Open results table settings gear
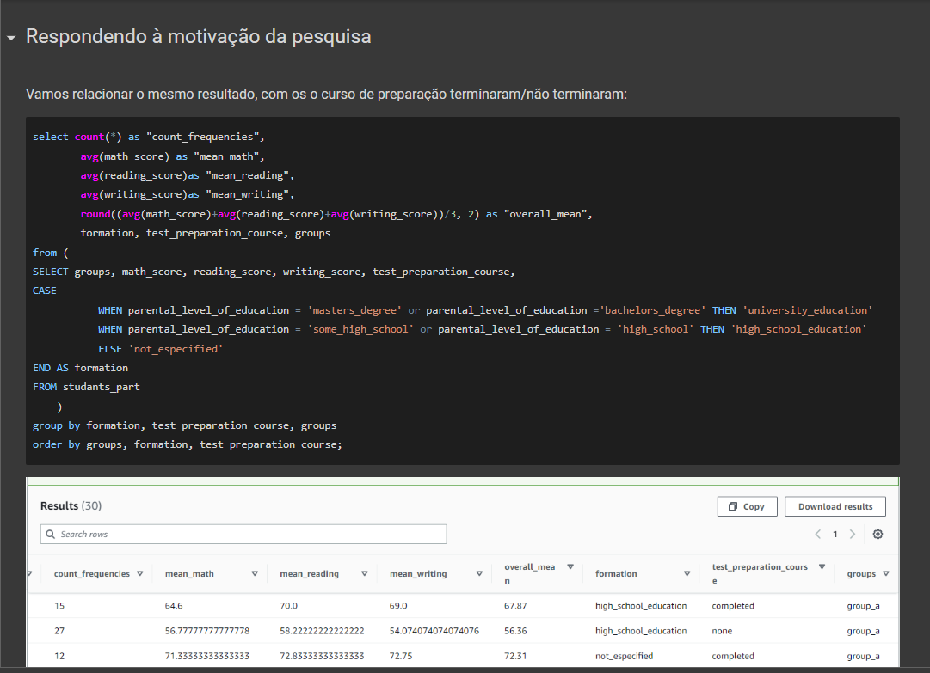The height and width of the screenshot is (673, 930). click(x=878, y=534)
